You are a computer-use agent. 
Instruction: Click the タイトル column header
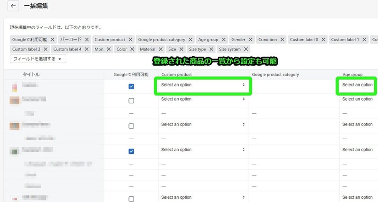(x=31, y=75)
